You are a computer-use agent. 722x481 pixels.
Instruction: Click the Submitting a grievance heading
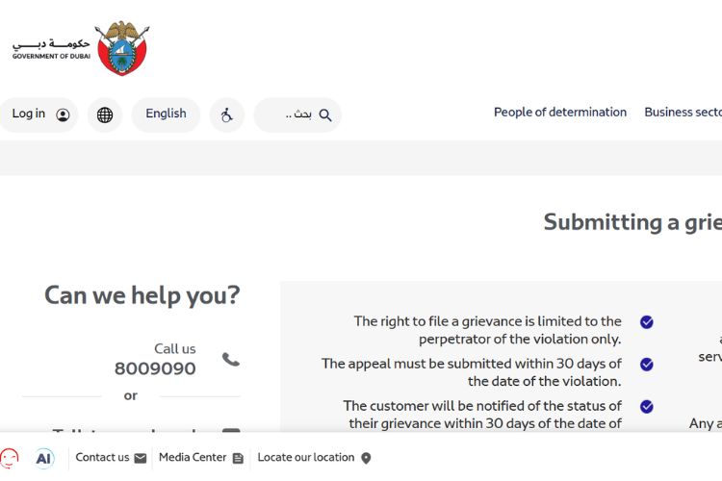(x=632, y=222)
